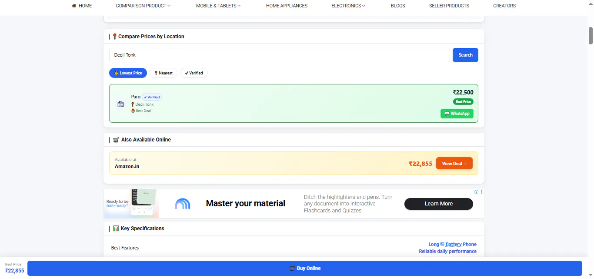594x279 pixels.
Task: Click the 'Master your material' ad headline
Action: coord(246,204)
